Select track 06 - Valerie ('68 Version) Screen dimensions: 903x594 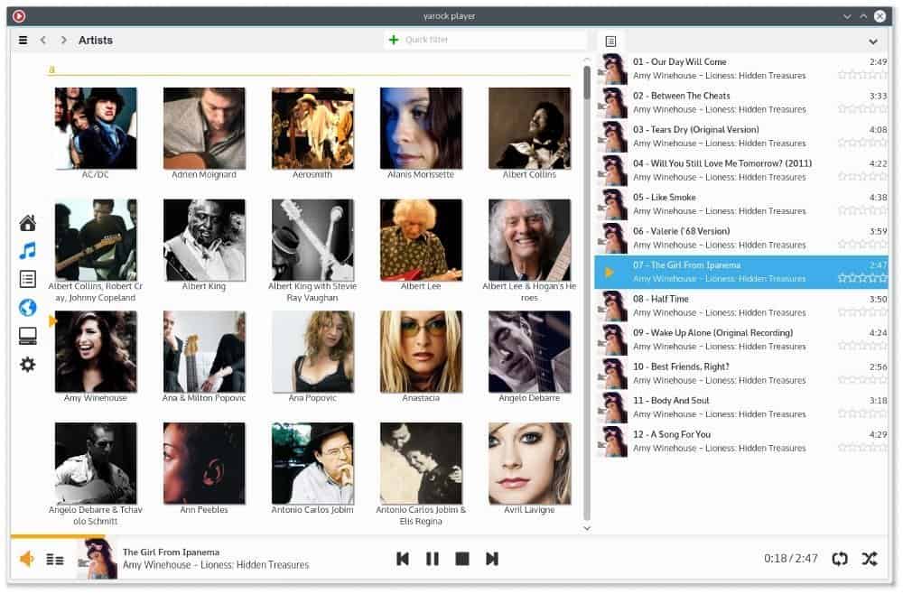click(x=741, y=238)
